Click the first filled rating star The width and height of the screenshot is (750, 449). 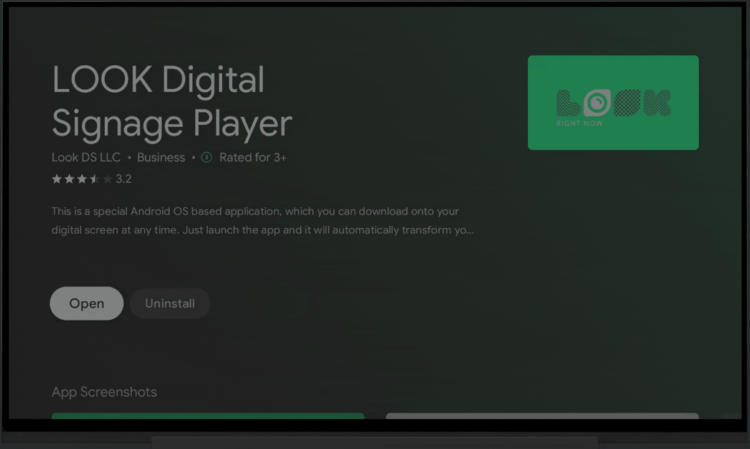pos(55,178)
